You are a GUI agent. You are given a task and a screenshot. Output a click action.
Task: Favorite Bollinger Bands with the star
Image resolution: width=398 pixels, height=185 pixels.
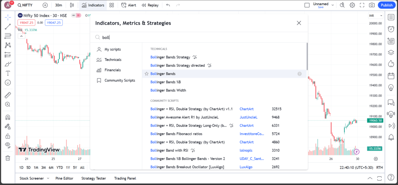pos(147,74)
